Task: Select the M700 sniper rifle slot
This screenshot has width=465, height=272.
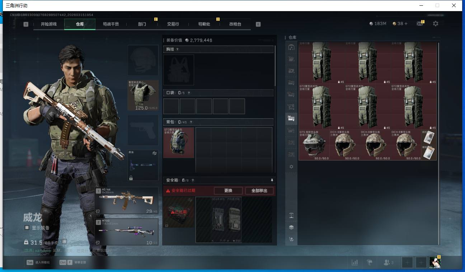Action: [127, 232]
